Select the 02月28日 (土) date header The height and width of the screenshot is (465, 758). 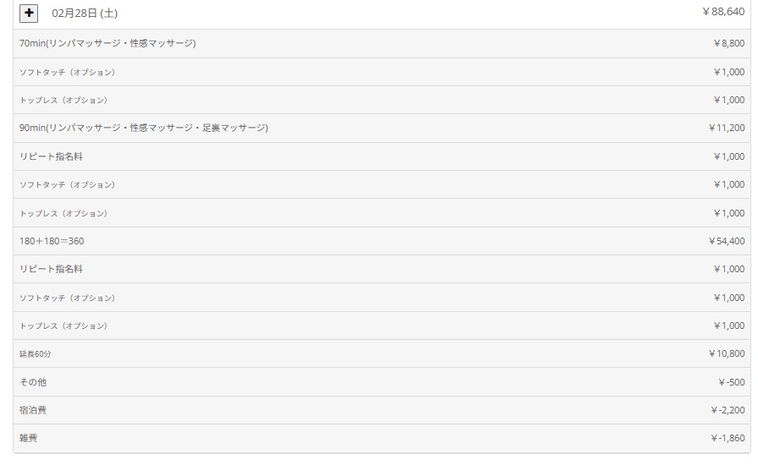pos(84,14)
